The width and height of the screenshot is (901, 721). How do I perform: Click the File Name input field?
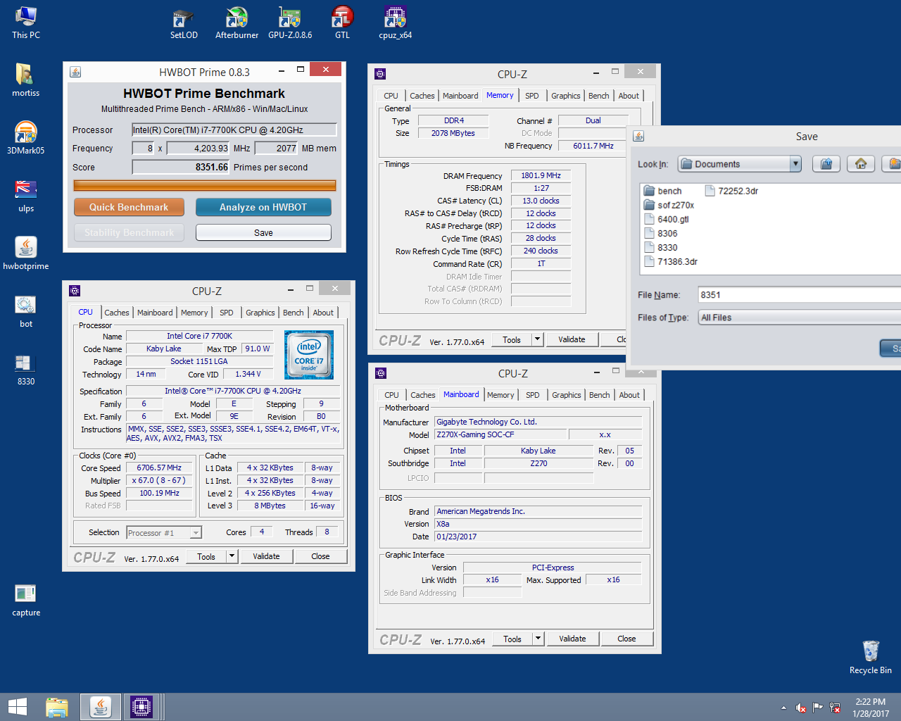[x=800, y=295]
